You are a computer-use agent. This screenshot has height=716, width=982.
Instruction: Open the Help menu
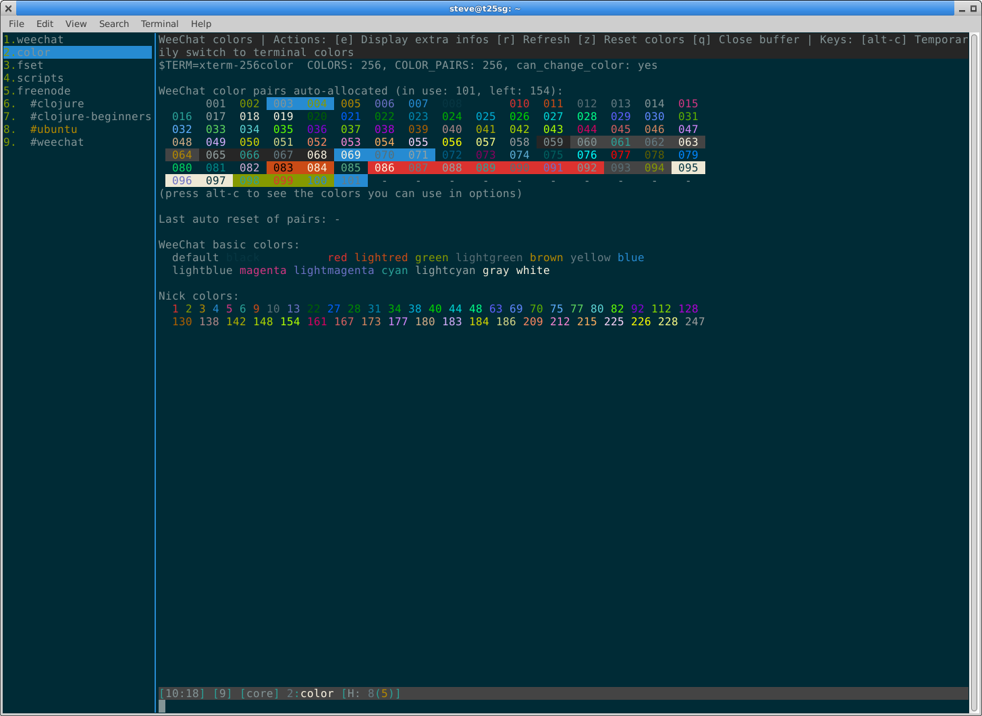(x=201, y=24)
